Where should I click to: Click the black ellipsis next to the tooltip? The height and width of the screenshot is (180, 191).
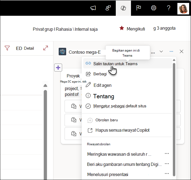click(153, 53)
